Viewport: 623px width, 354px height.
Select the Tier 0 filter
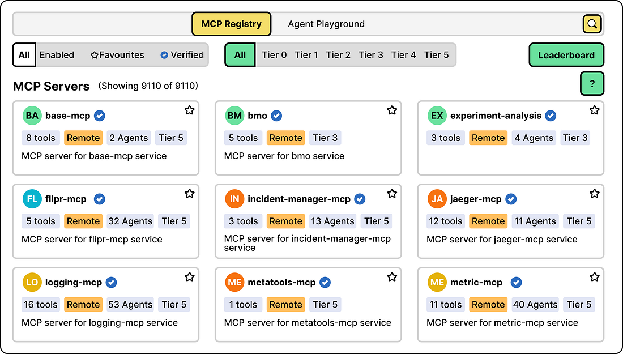click(274, 55)
